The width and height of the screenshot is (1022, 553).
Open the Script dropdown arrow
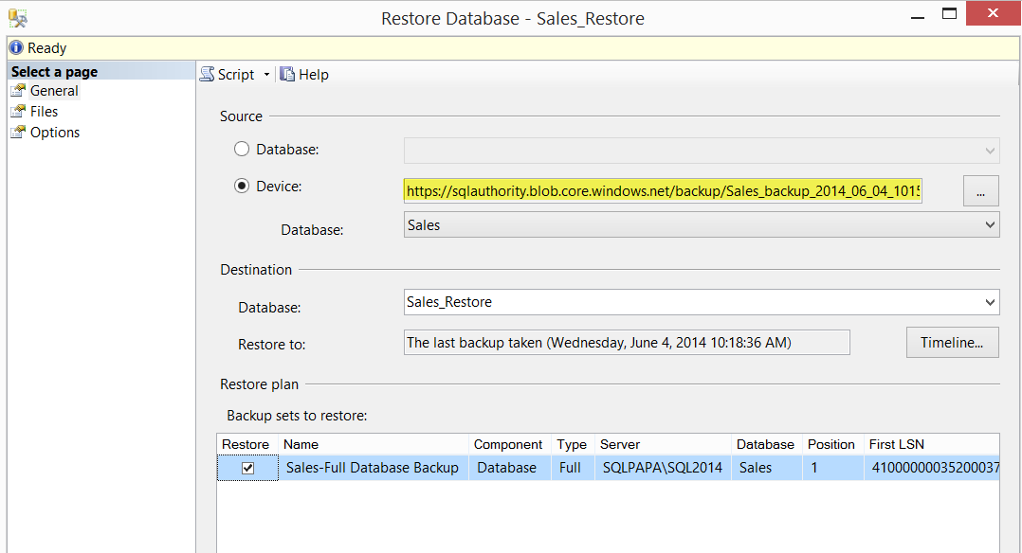pos(266,75)
